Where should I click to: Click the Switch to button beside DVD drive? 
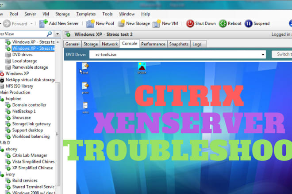[x=282, y=54]
